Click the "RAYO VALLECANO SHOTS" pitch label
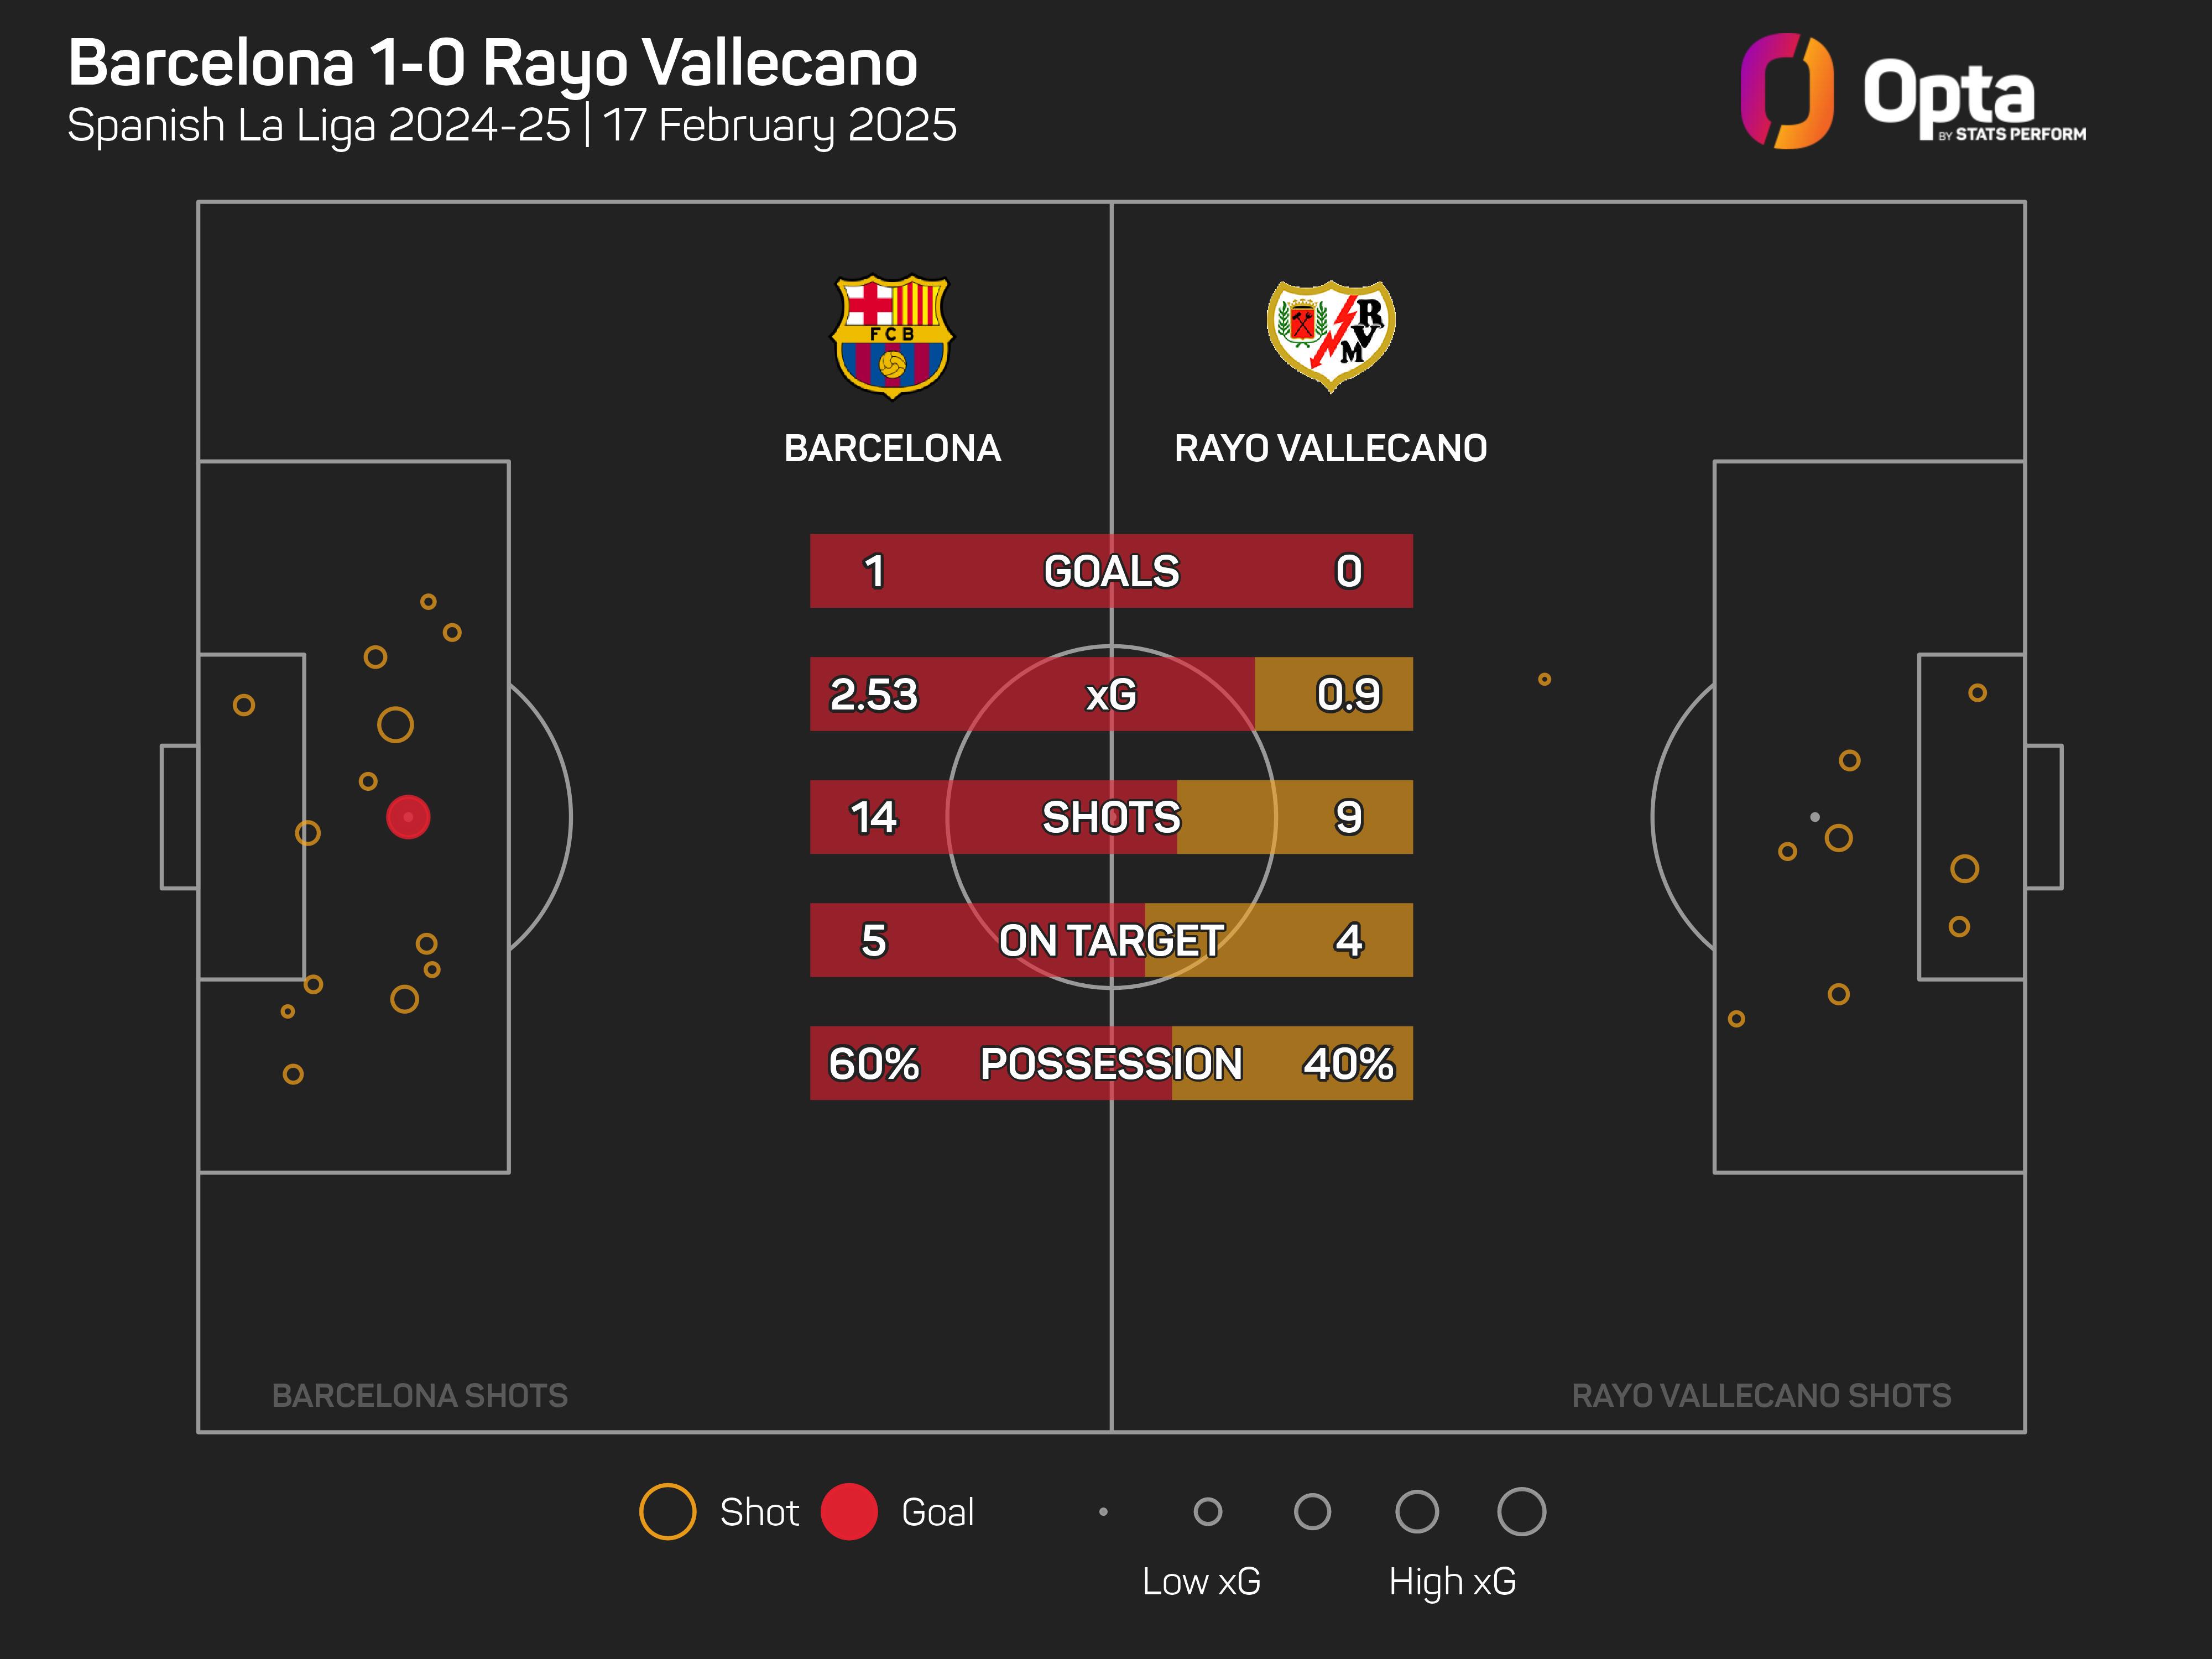The height and width of the screenshot is (1659, 2212). 1761,1395
